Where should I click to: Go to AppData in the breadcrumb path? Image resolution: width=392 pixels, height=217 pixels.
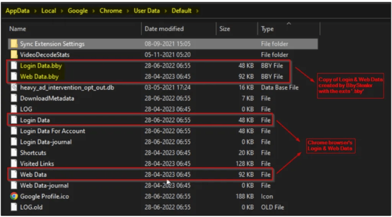(17, 11)
